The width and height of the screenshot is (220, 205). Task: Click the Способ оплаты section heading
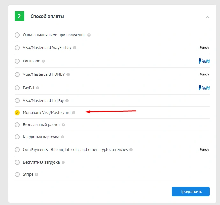tap(47, 16)
